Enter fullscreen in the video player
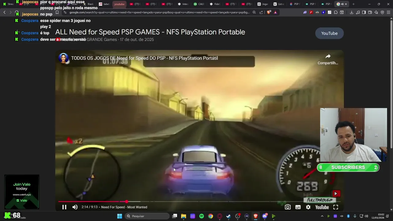Screen dimensions: 393x221 click(336, 207)
